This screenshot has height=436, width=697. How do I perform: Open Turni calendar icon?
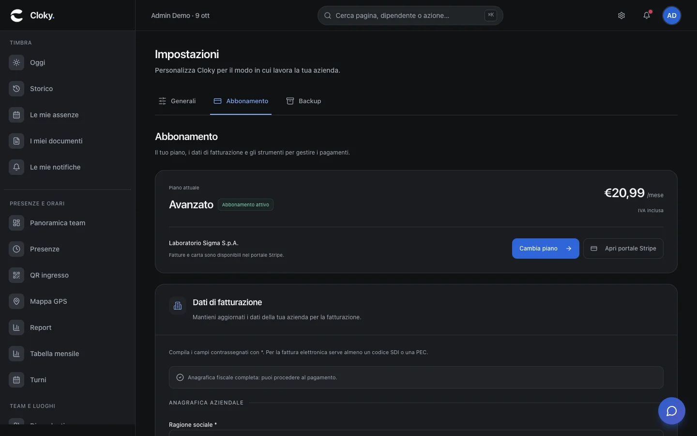click(16, 380)
